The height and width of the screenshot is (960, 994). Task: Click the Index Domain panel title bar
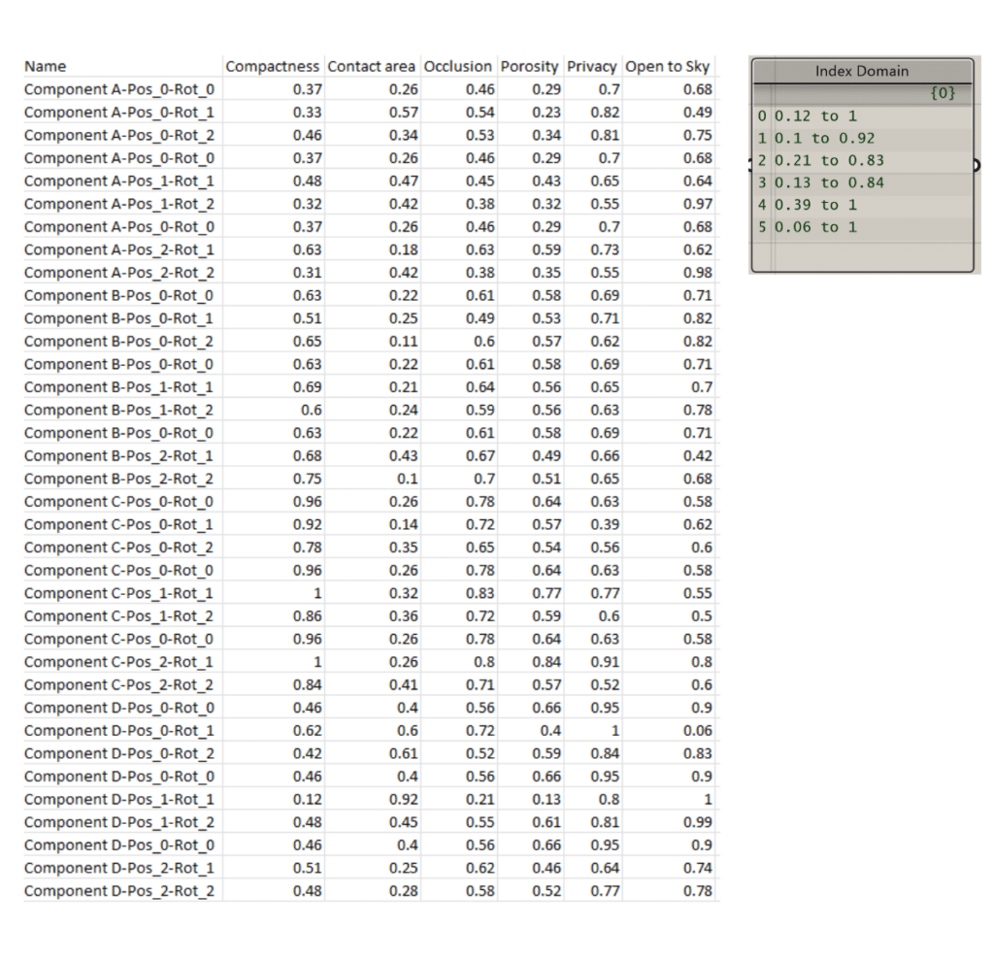pos(861,71)
